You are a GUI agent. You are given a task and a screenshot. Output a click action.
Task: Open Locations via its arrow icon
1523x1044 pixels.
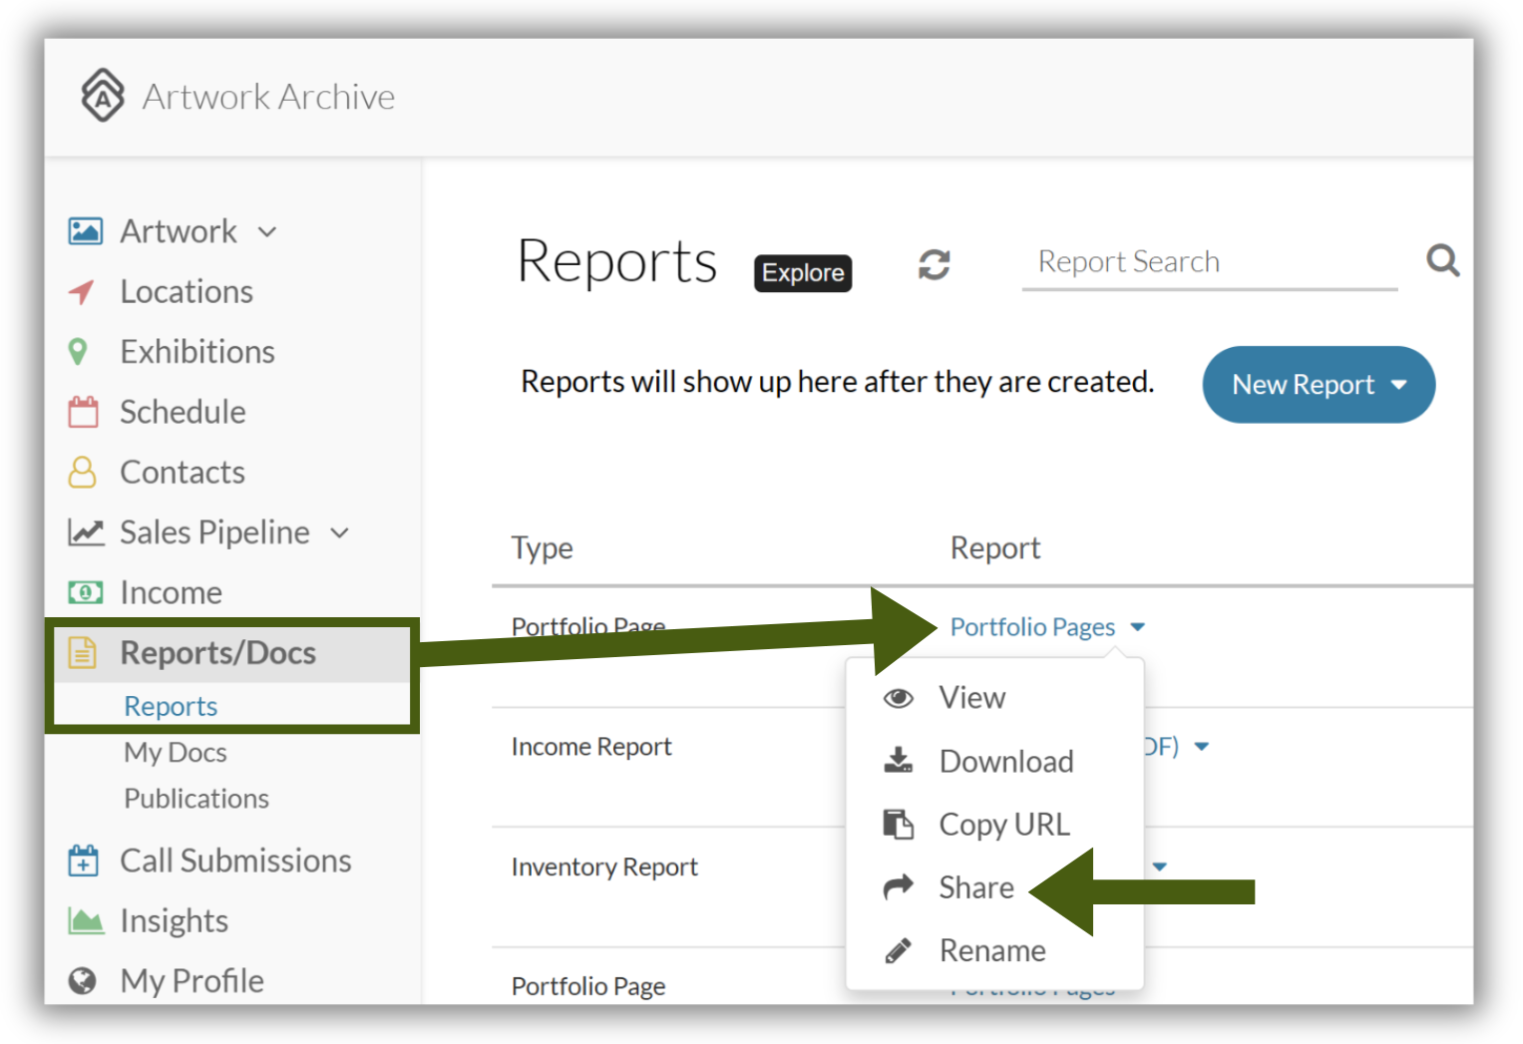coord(82,292)
